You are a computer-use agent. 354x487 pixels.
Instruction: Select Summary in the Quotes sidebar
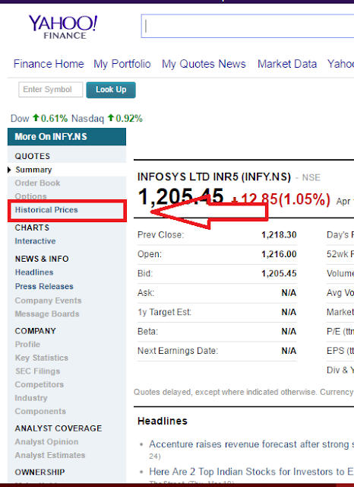tap(33, 170)
